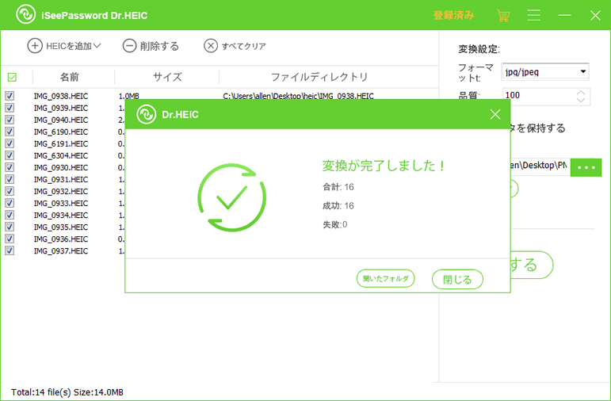Minimize the Dr.HEIC main window
The height and width of the screenshot is (401, 611).
tap(564, 15)
